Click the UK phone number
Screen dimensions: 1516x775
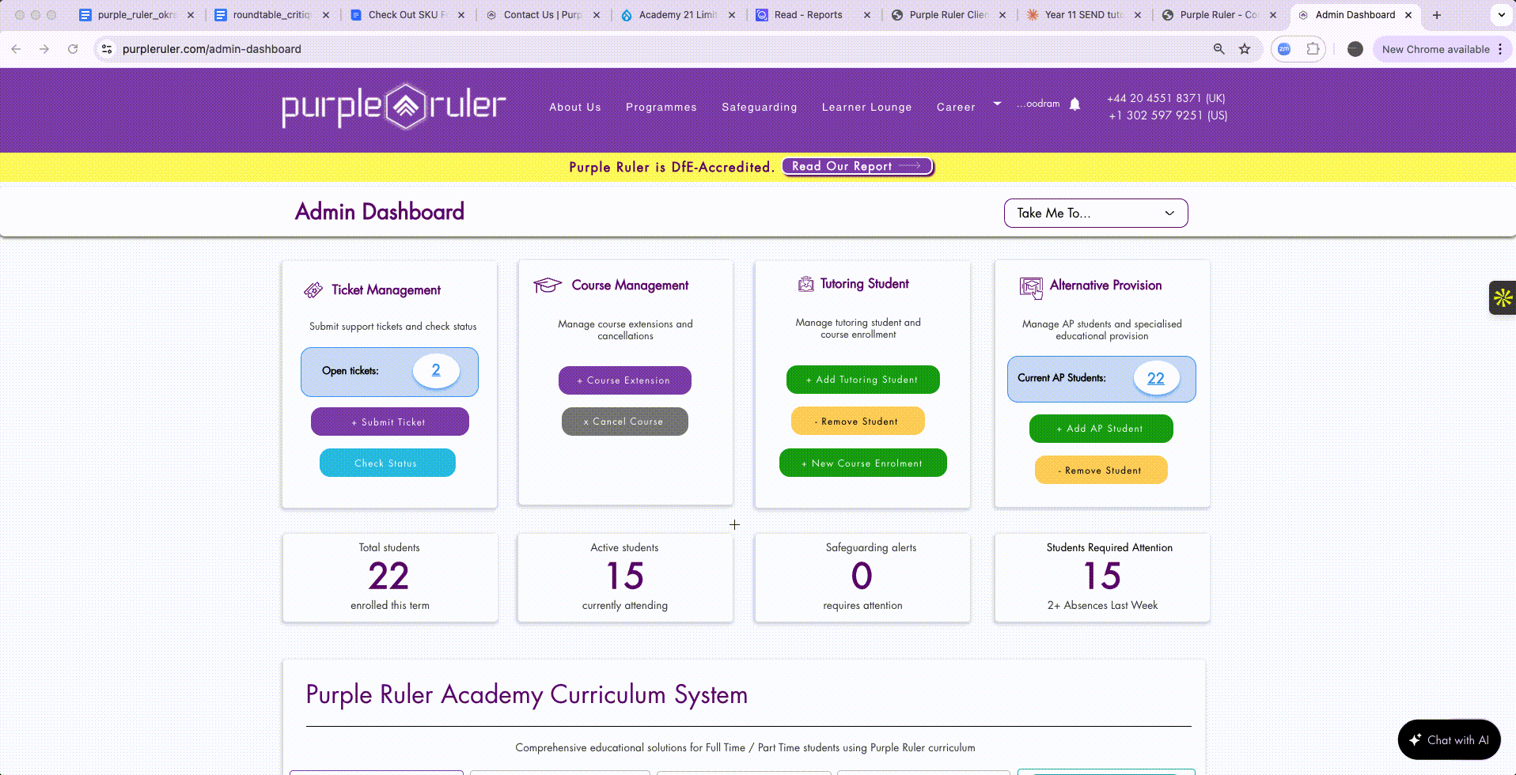click(1166, 98)
